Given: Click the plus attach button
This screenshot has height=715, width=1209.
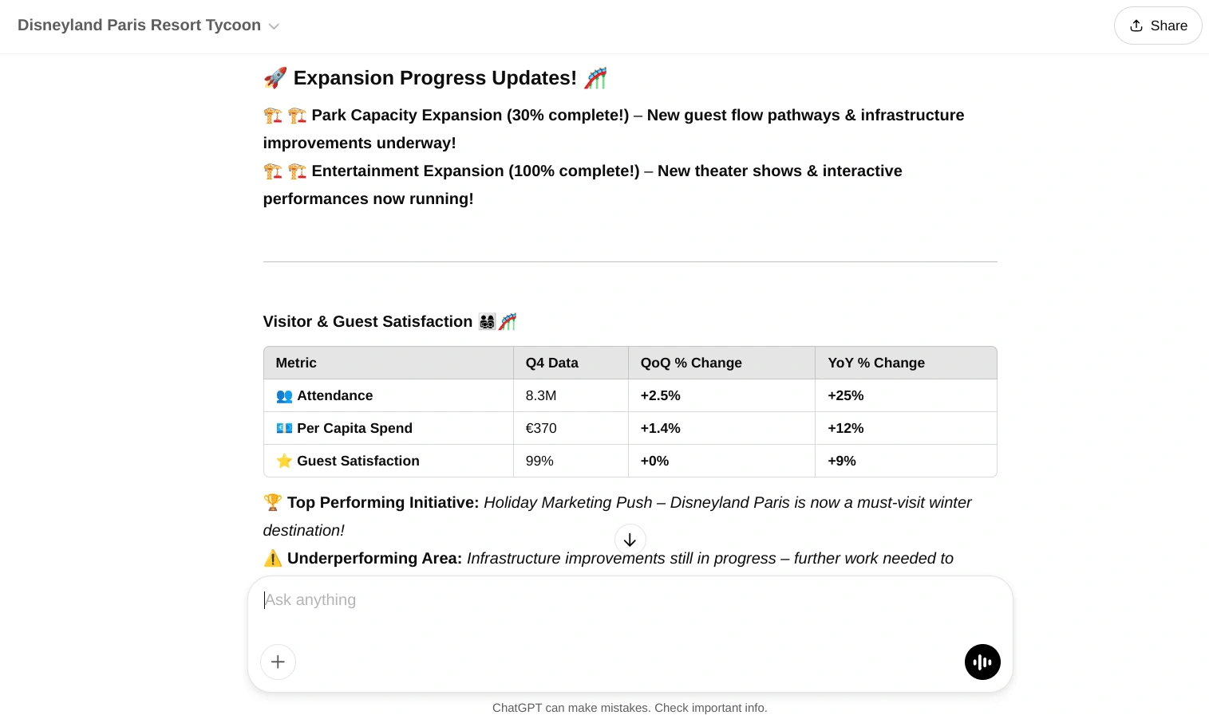Looking at the screenshot, I should [278, 662].
